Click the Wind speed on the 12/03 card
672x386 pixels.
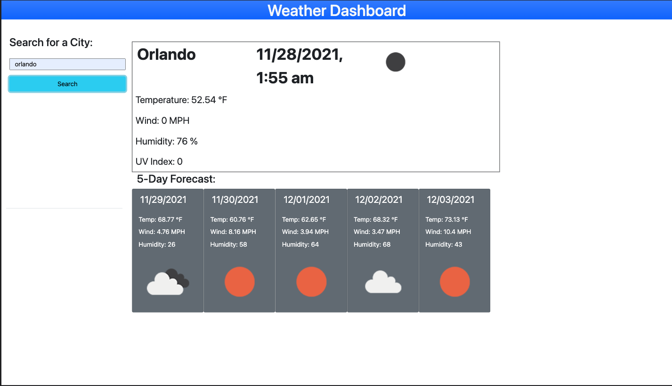(x=447, y=232)
